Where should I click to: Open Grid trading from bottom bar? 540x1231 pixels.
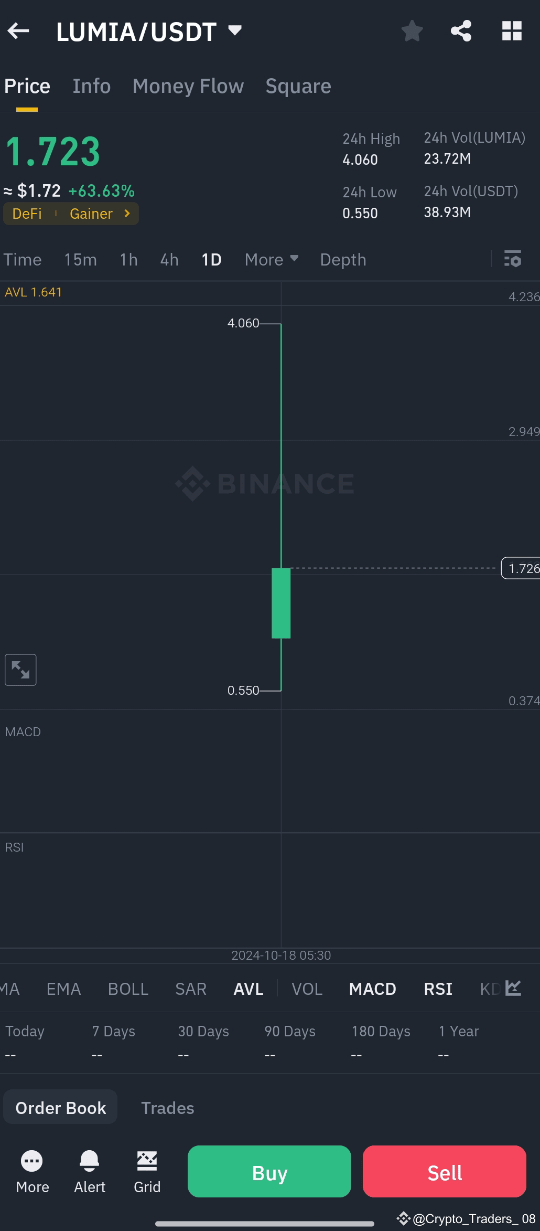(147, 1165)
